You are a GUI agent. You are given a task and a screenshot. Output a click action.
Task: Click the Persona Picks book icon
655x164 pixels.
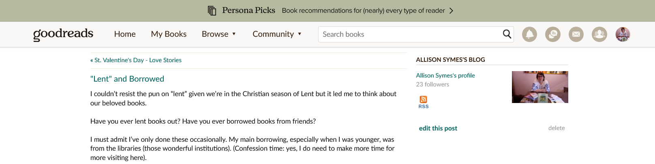coord(212,11)
